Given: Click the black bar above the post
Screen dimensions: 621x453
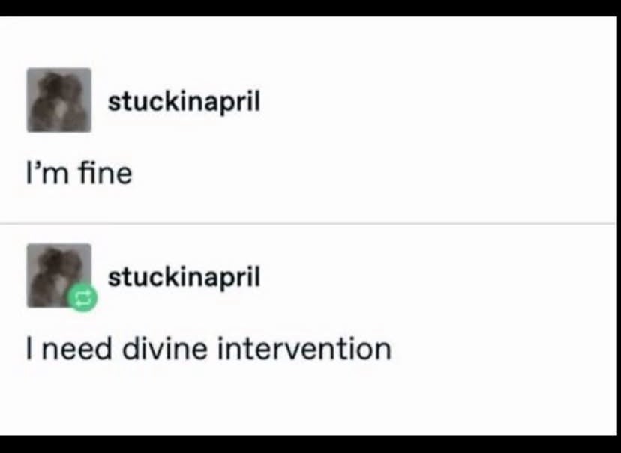Looking at the screenshot, I should (310, 7).
